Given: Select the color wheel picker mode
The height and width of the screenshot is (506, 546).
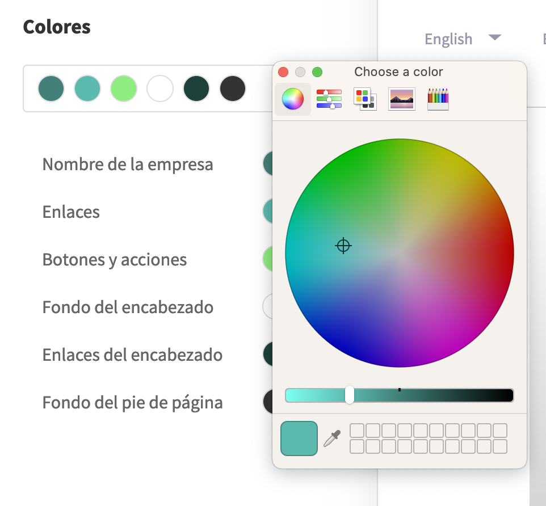Looking at the screenshot, I should [x=292, y=99].
